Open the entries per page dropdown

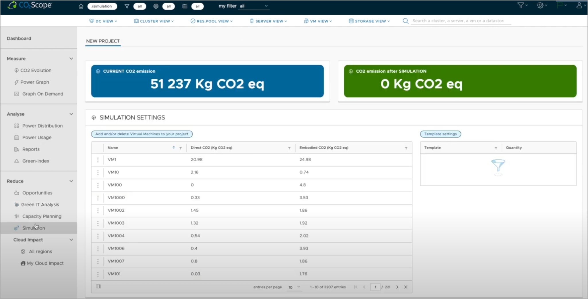tap(294, 287)
